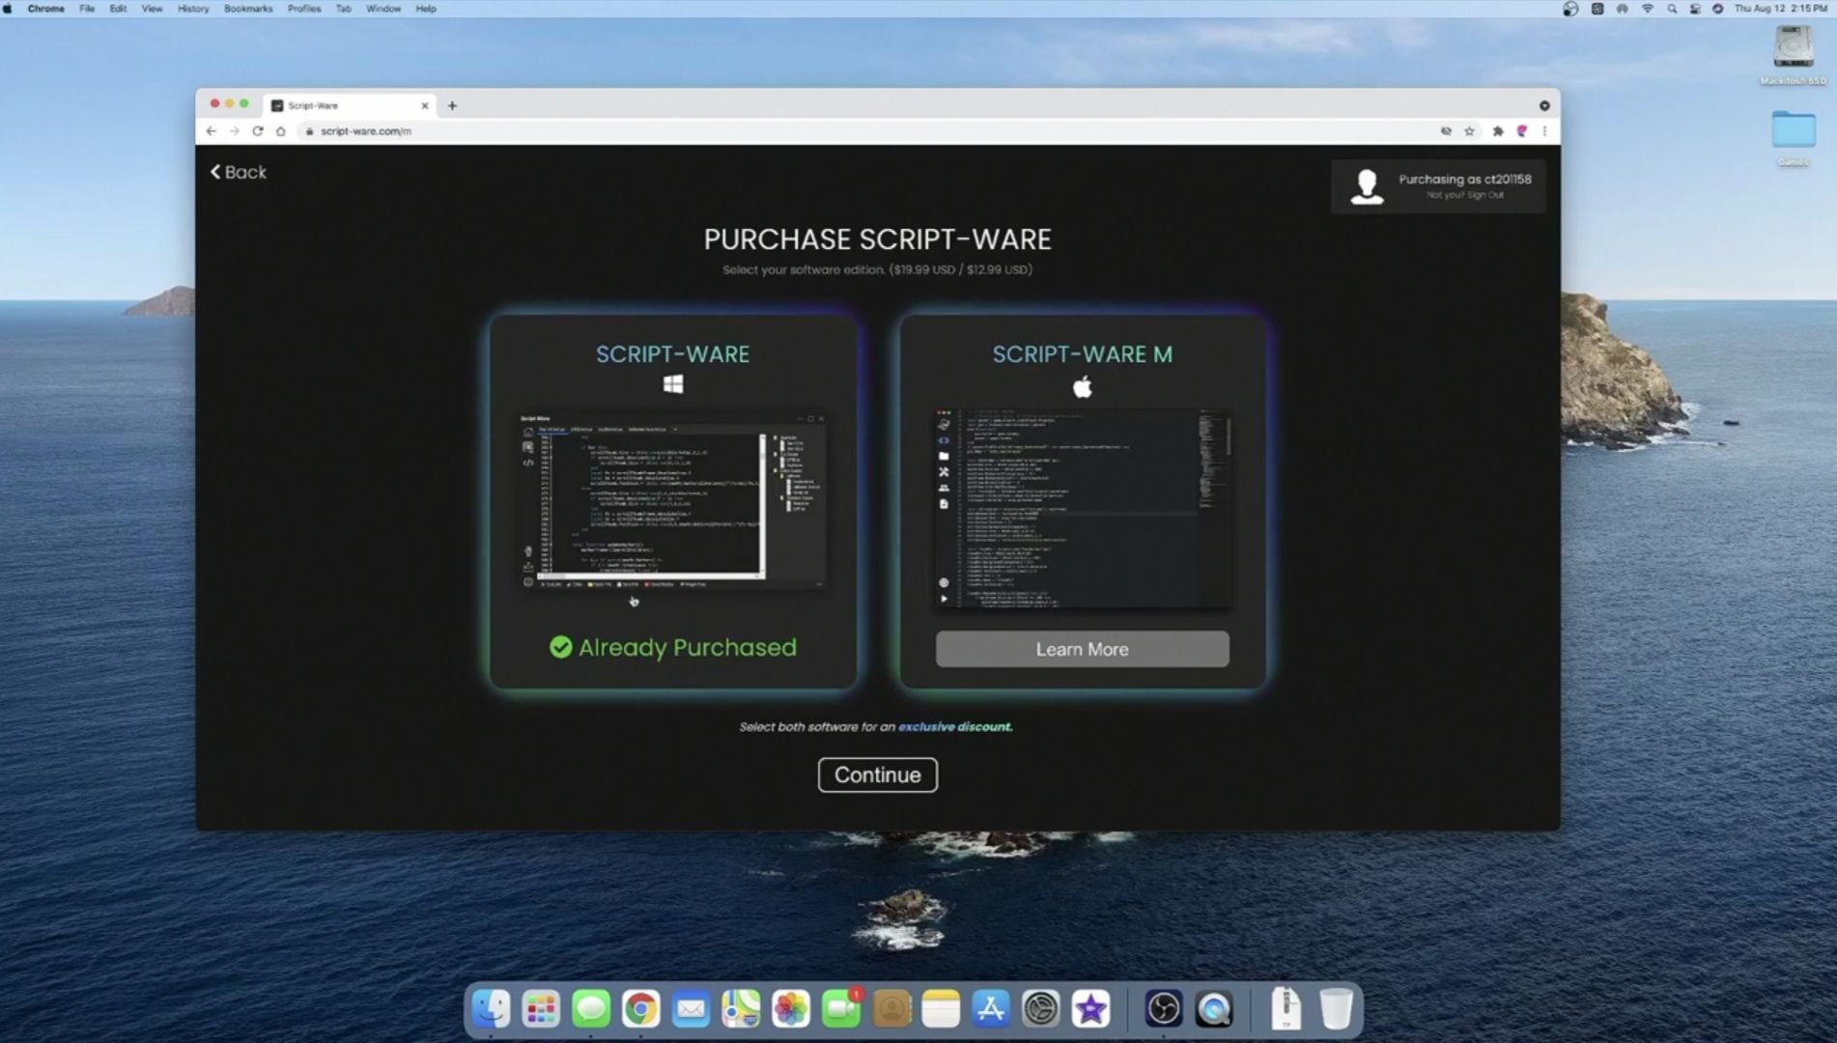Open Photos from the Dock
1837x1043 pixels.
791,1009
